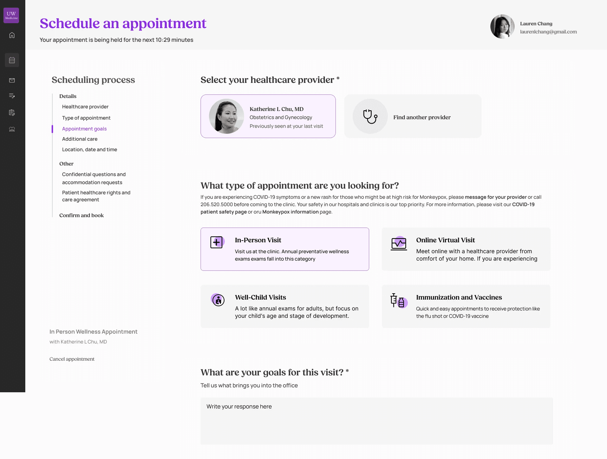Click the Scheduling process heading
Screen dimensions: 607x459
[x=93, y=80]
